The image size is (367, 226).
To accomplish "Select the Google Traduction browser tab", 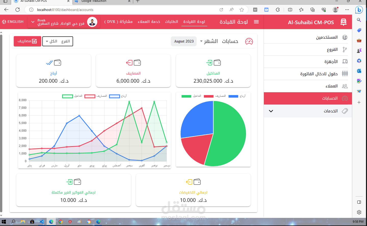I will 103,1.
